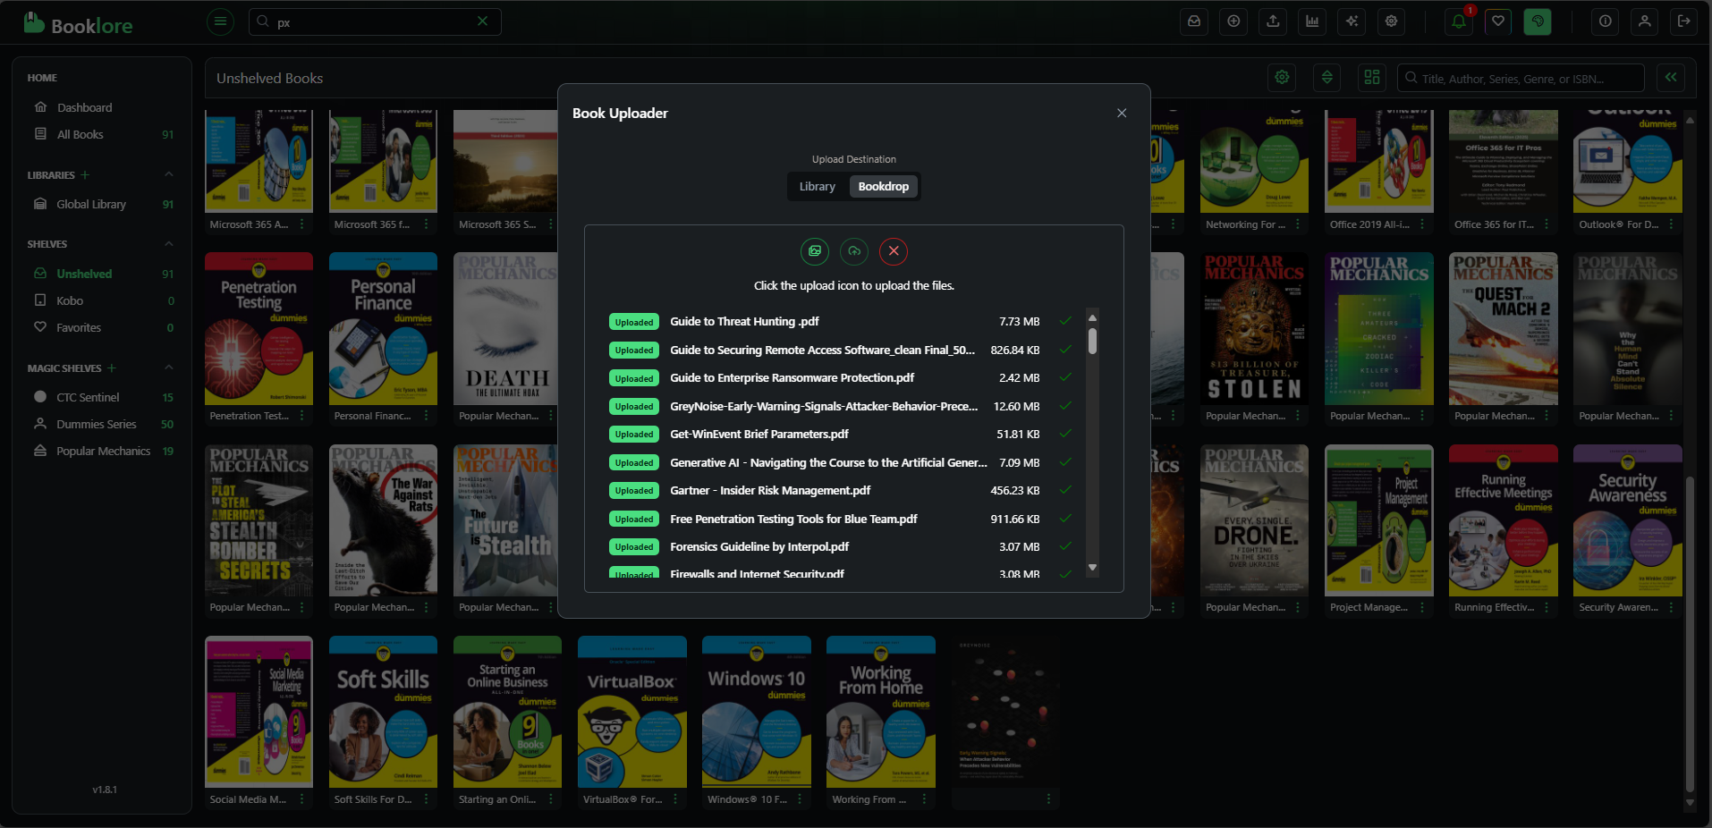Select Bookdrop as upload destination
This screenshot has width=1712, height=828.
pos(883,187)
